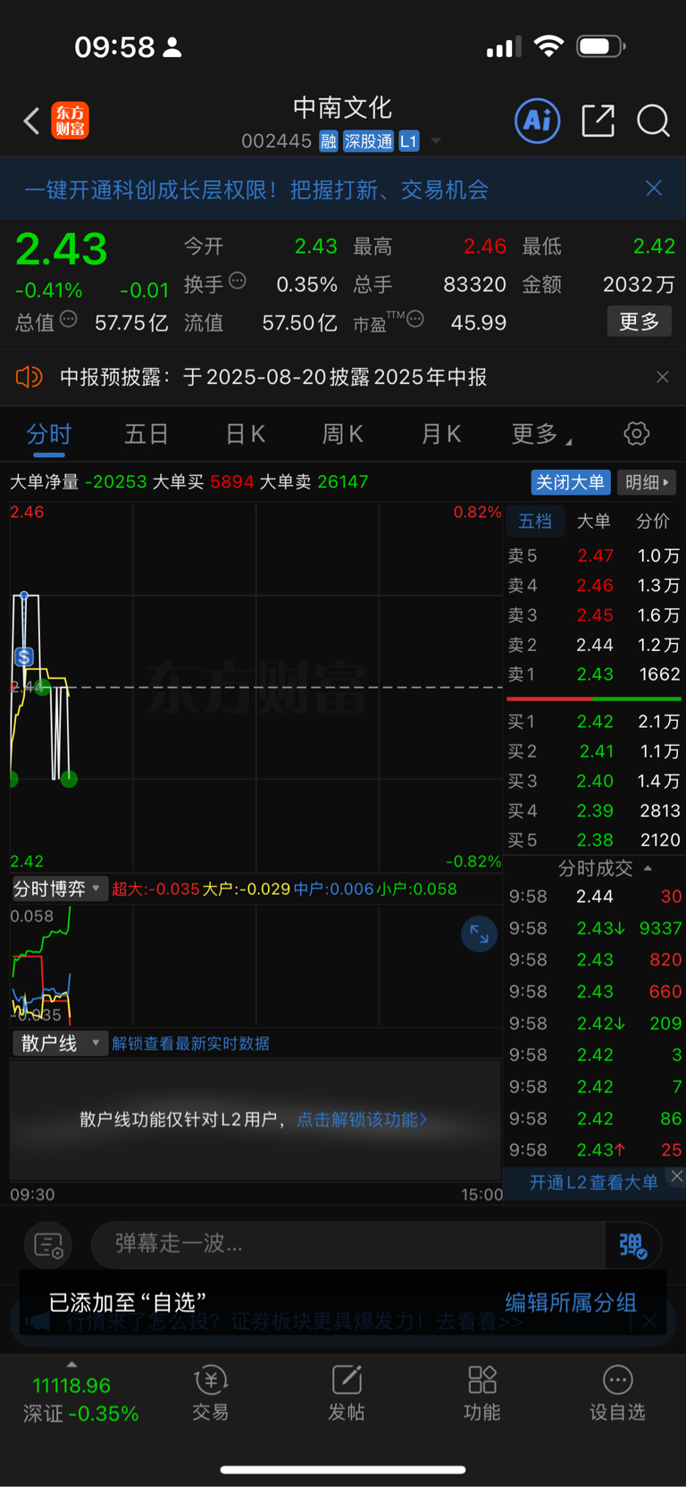The width and height of the screenshot is (686, 1487).
Task: Open the search magnifier icon
Action: 653,121
